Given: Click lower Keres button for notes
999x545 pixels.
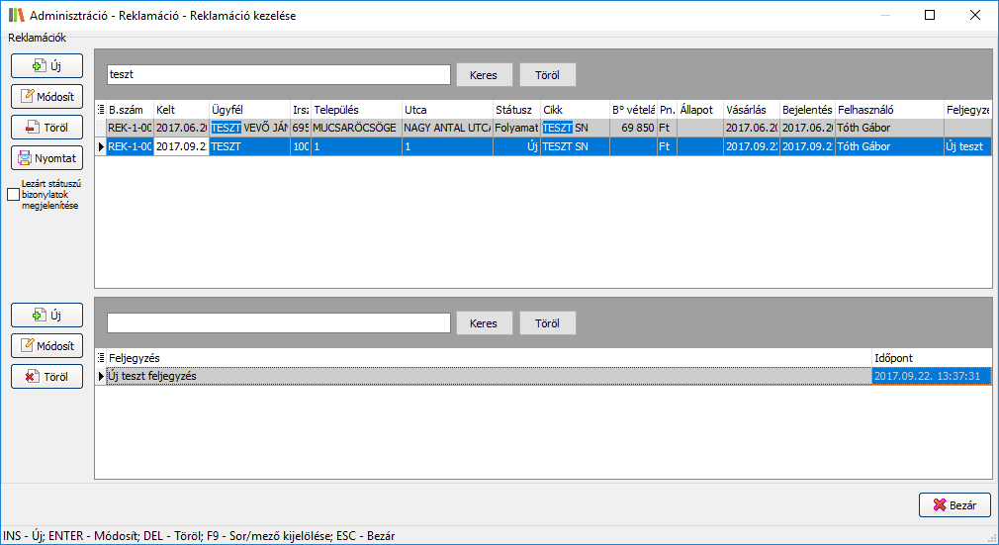Looking at the screenshot, I should [484, 323].
